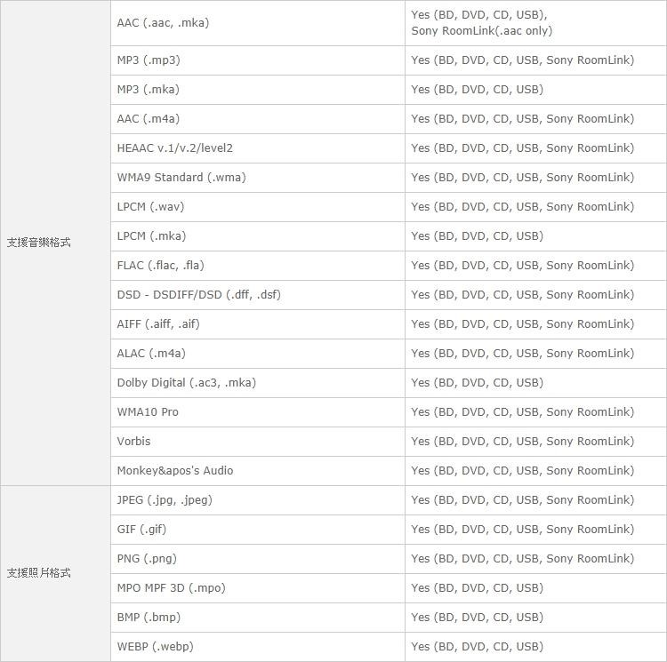667x662 pixels.
Task: Click the MPO MPF 3D (.mpo) entry
Action: pos(258,588)
